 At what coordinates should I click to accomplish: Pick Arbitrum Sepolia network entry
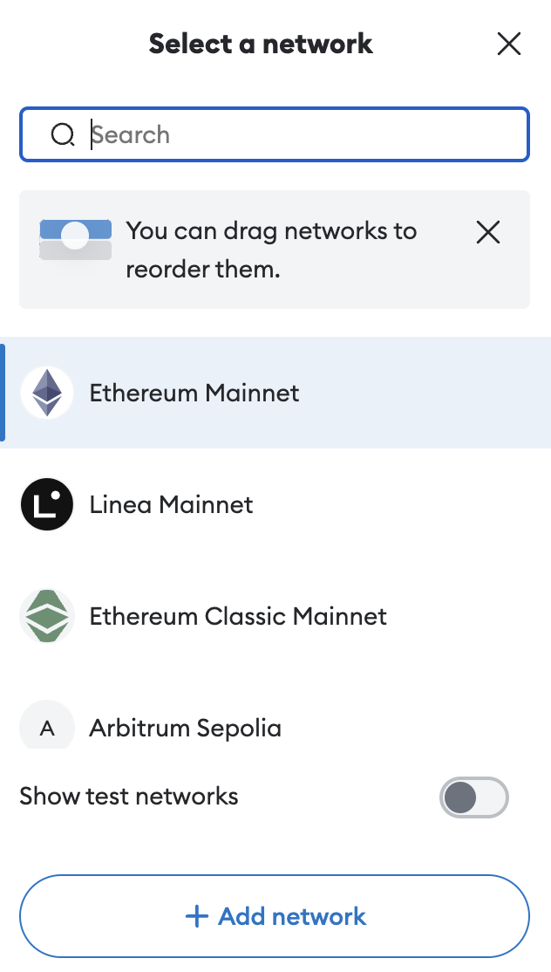[x=186, y=728]
